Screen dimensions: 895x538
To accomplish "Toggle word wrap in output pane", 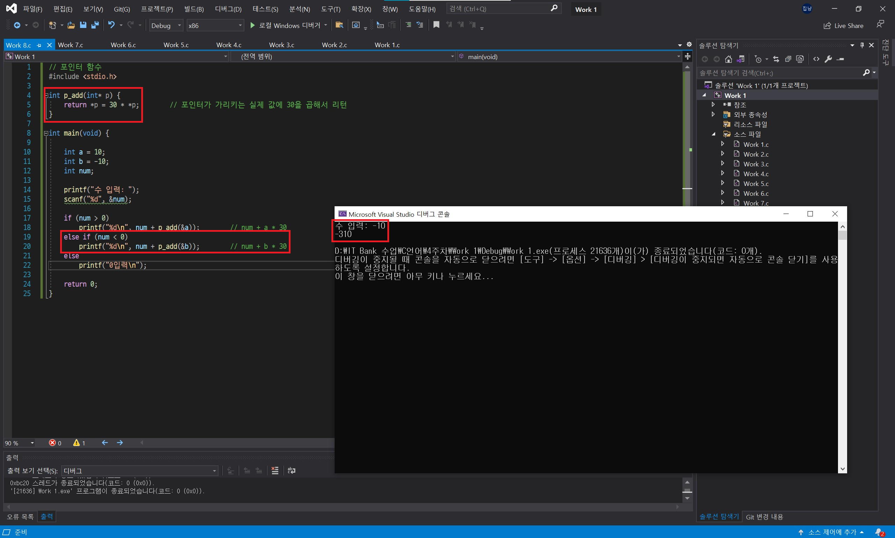I will 292,471.
